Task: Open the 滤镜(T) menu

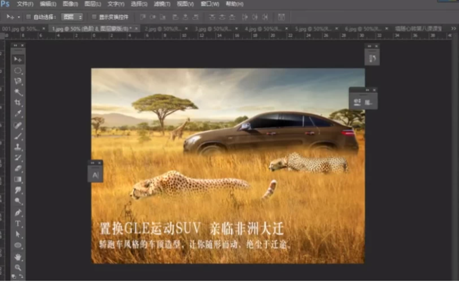Action: click(162, 4)
